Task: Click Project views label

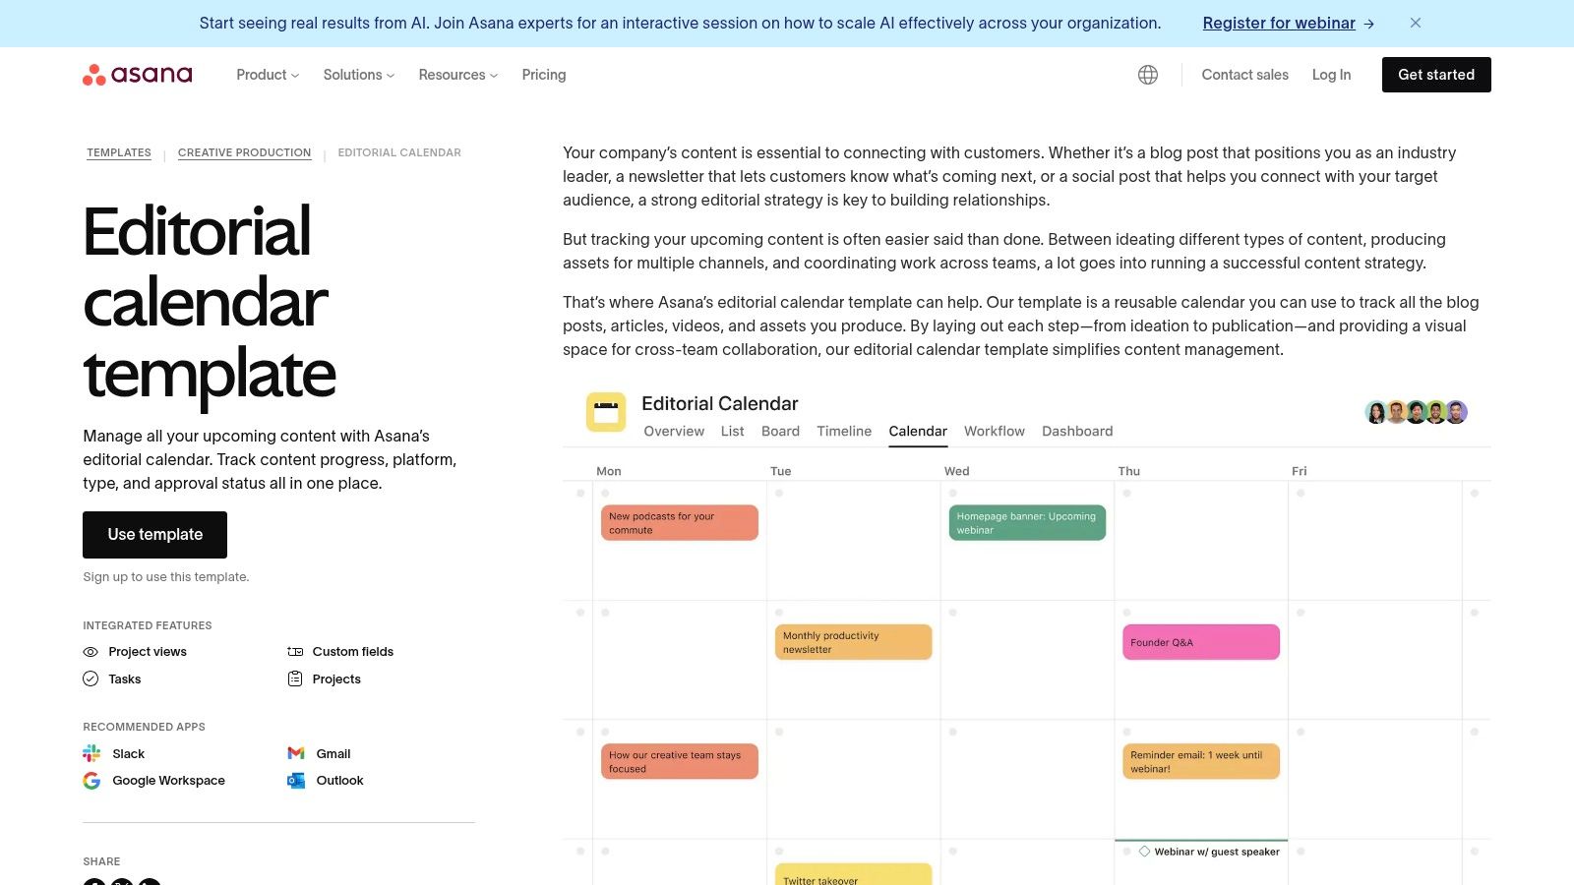Action: tap(148, 652)
